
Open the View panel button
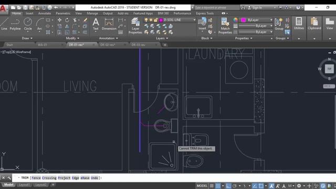click(330, 24)
